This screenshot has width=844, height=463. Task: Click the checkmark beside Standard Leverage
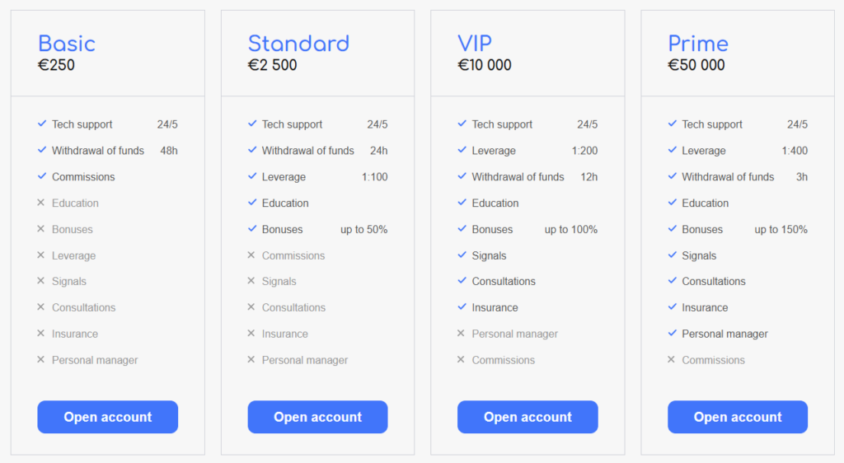(x=252, y=177)
